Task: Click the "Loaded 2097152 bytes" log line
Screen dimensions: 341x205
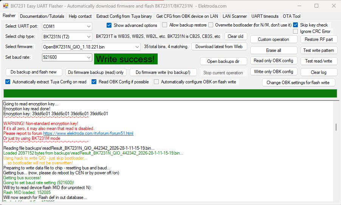Action: coord(93,153)
